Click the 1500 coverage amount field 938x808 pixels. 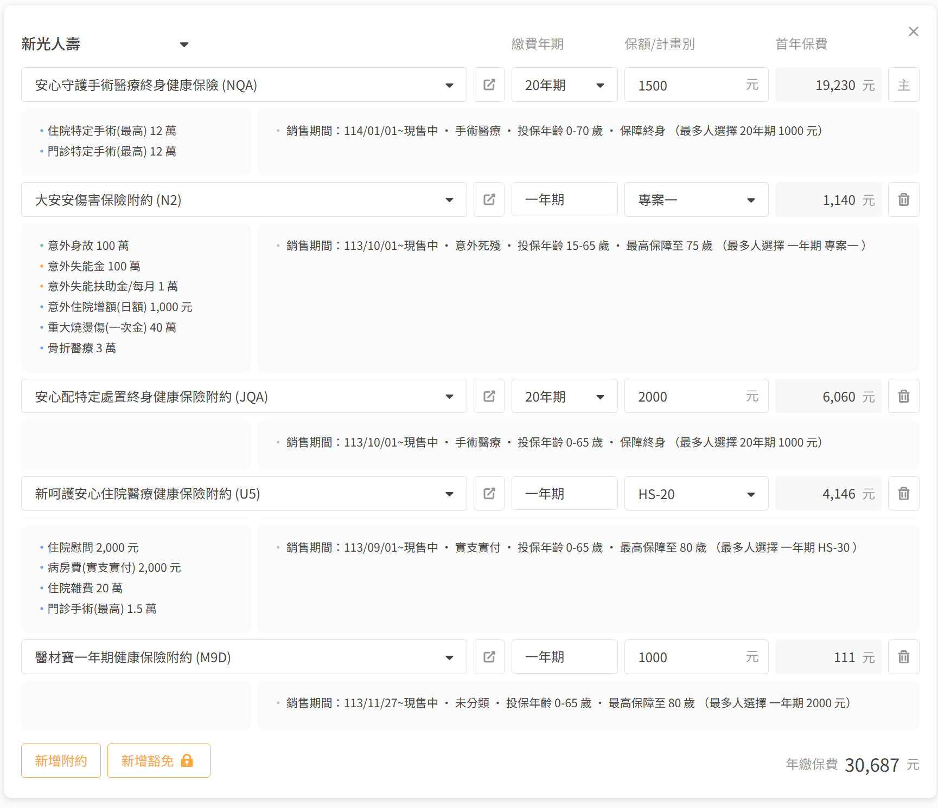point(686,85)
